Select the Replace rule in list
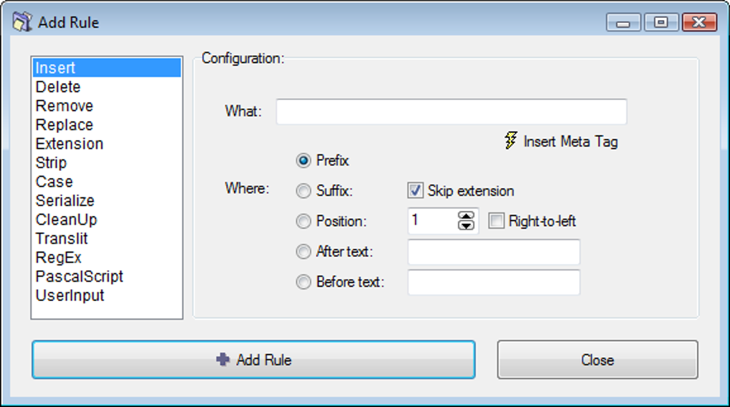730x407 pixels. point(64,125)
